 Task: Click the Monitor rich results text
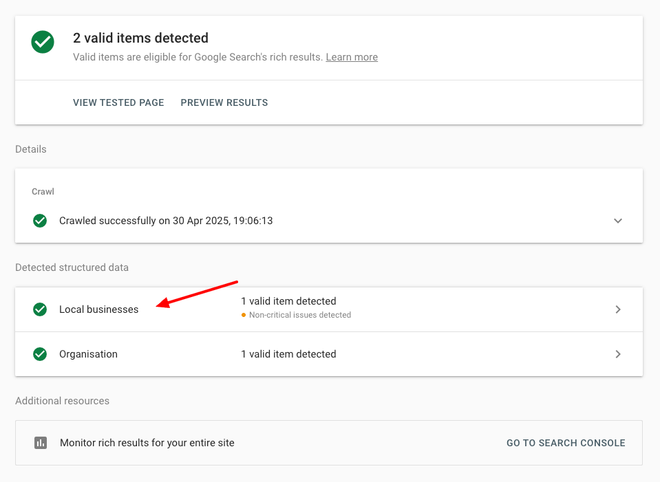(x=147, y=443)
